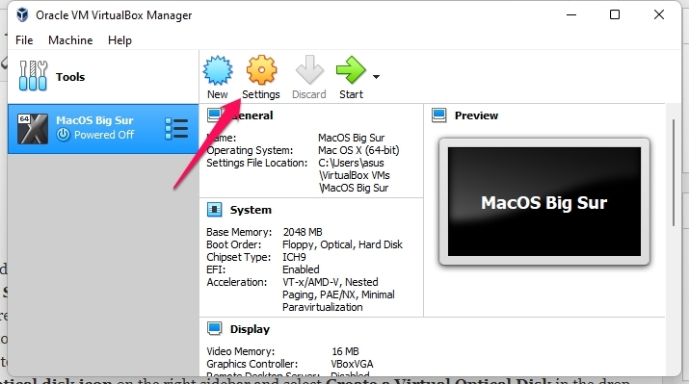This screenshot has height=384, width=689.
Task: Click the Preview monitor icon
Action: point(439,115)
